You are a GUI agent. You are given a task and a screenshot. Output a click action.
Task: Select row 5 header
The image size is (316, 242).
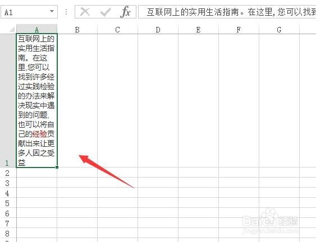[x=8, y=203]
